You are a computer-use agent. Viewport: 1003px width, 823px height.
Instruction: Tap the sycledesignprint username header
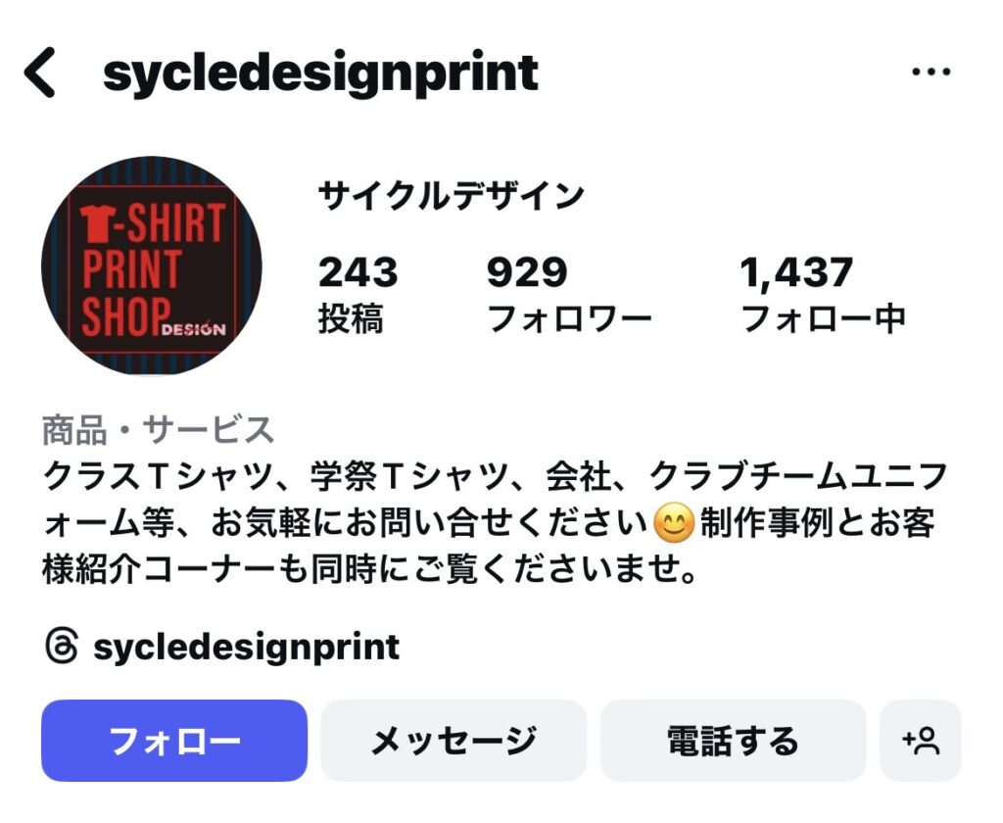click(320, 73)
